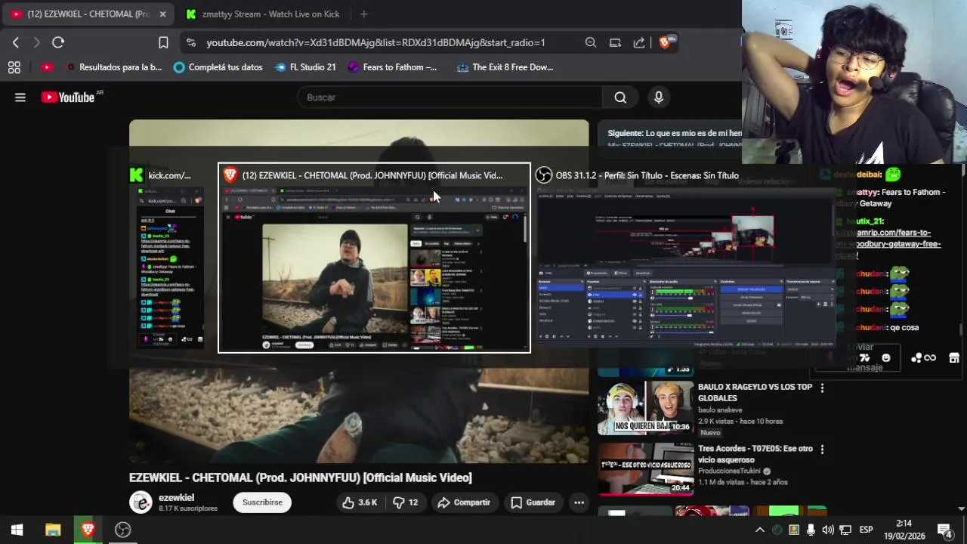
Task: Click the share icon in address bar
Action: tap(639, 42)
